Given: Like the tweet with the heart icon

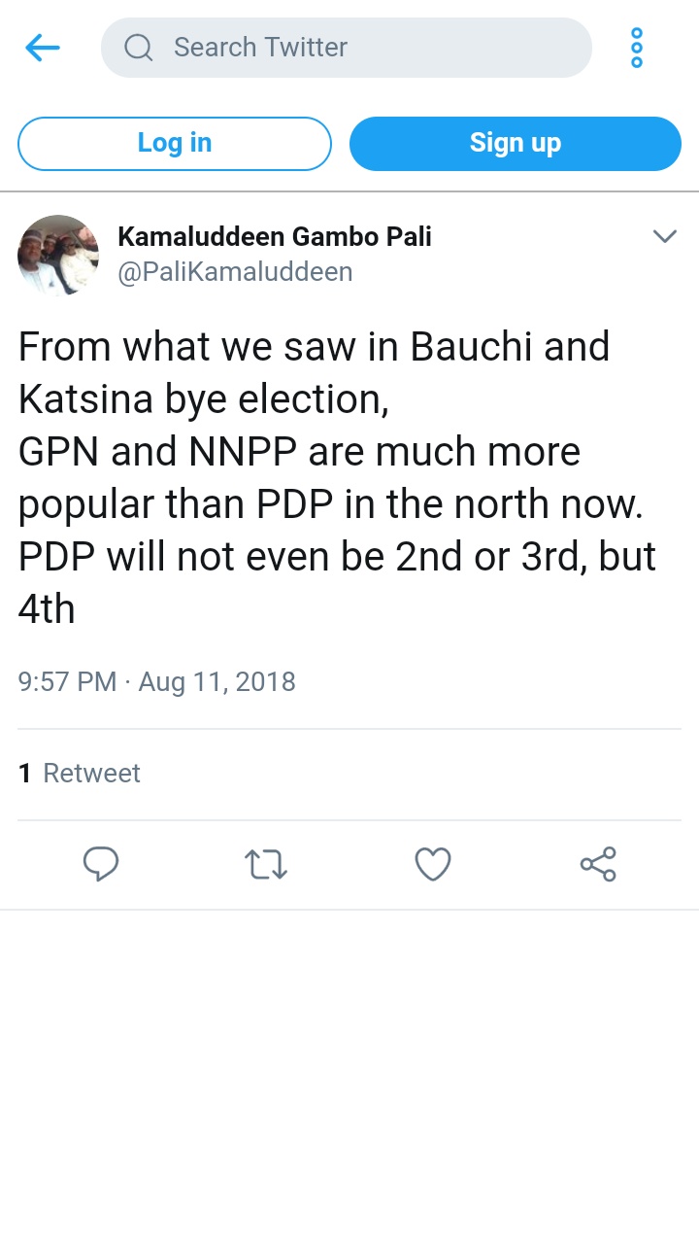Looking at the screenshot, I should coord(433,864).
